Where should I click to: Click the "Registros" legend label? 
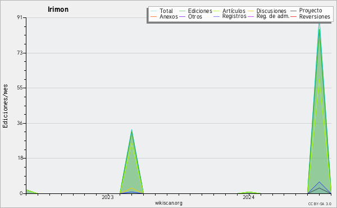click(234, 16)
